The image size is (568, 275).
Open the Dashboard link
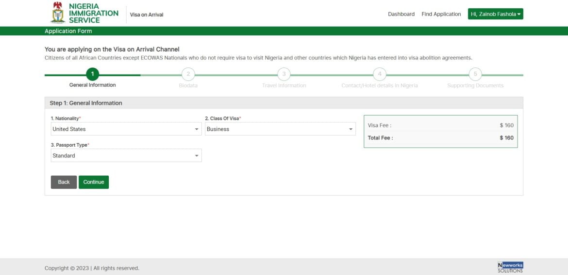(x=401, y=14)
